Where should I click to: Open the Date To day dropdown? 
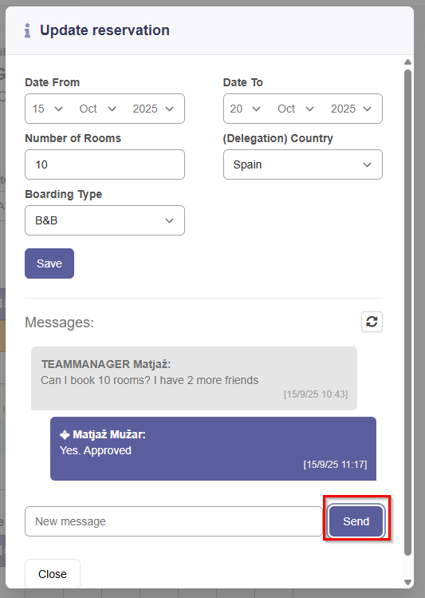246,109
